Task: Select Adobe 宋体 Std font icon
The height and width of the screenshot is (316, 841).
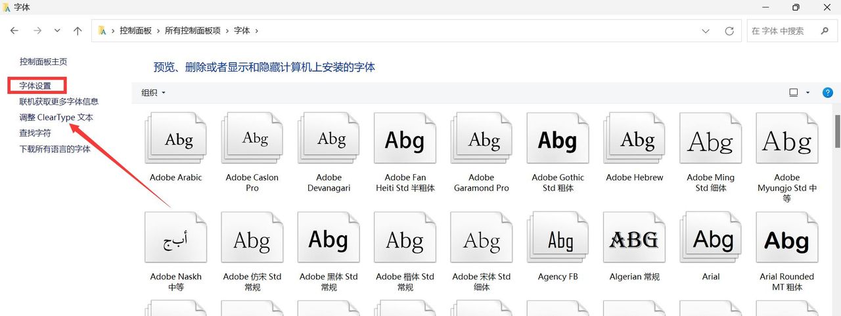Action: point(481,238)
